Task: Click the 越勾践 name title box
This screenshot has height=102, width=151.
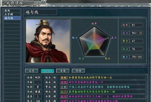Action: point(41,12)
